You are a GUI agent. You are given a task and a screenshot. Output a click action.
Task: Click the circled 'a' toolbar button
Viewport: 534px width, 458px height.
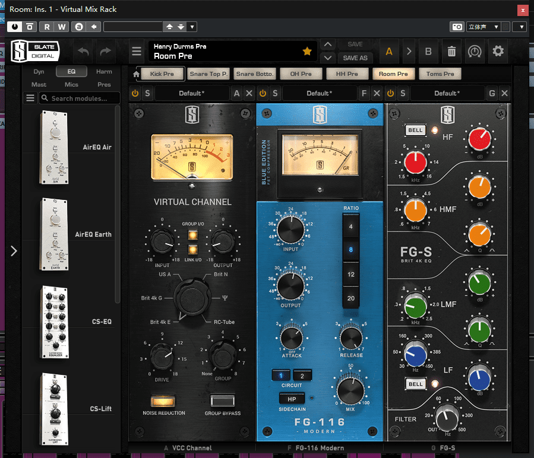click(78, 27)
